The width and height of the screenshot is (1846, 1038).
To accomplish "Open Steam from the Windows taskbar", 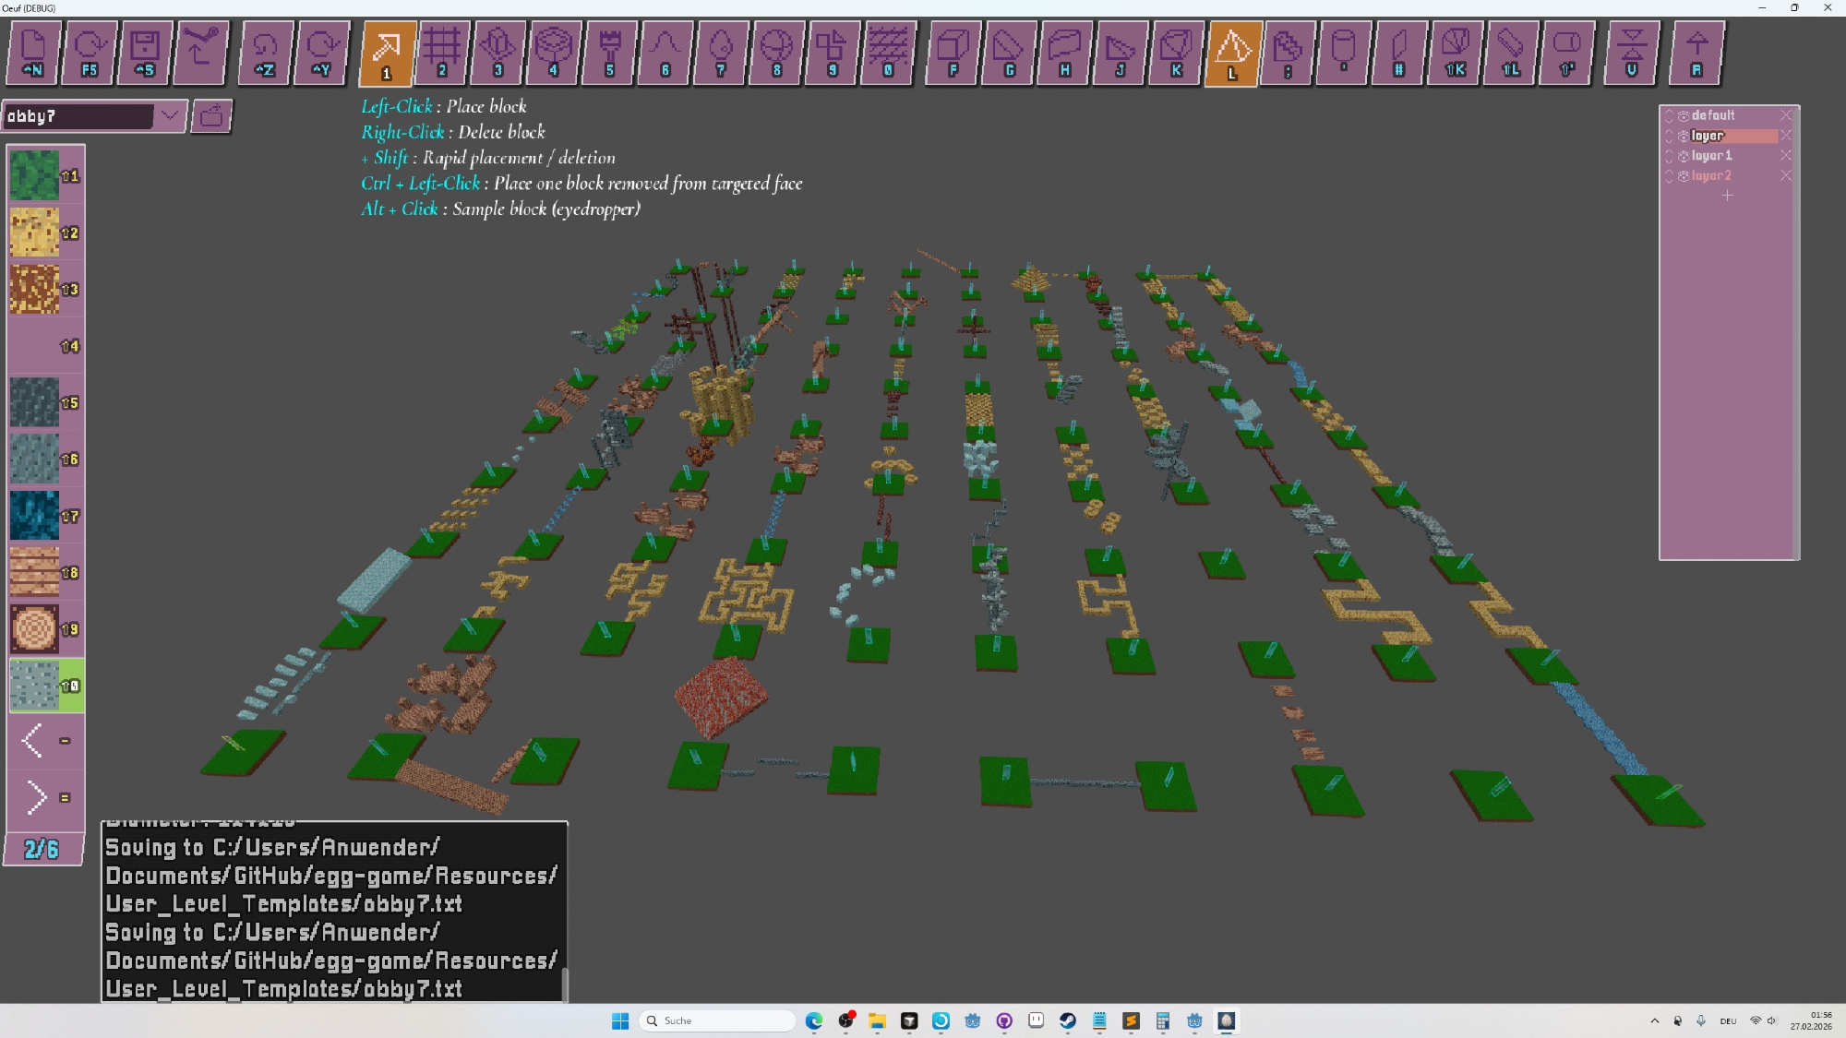I will 1068,1020.
